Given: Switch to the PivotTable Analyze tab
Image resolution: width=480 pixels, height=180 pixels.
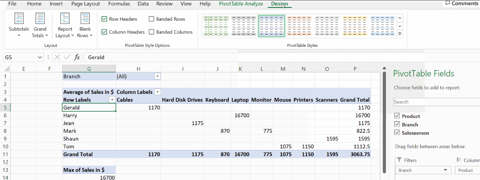Looking at the screenshot, I should 241,4.
